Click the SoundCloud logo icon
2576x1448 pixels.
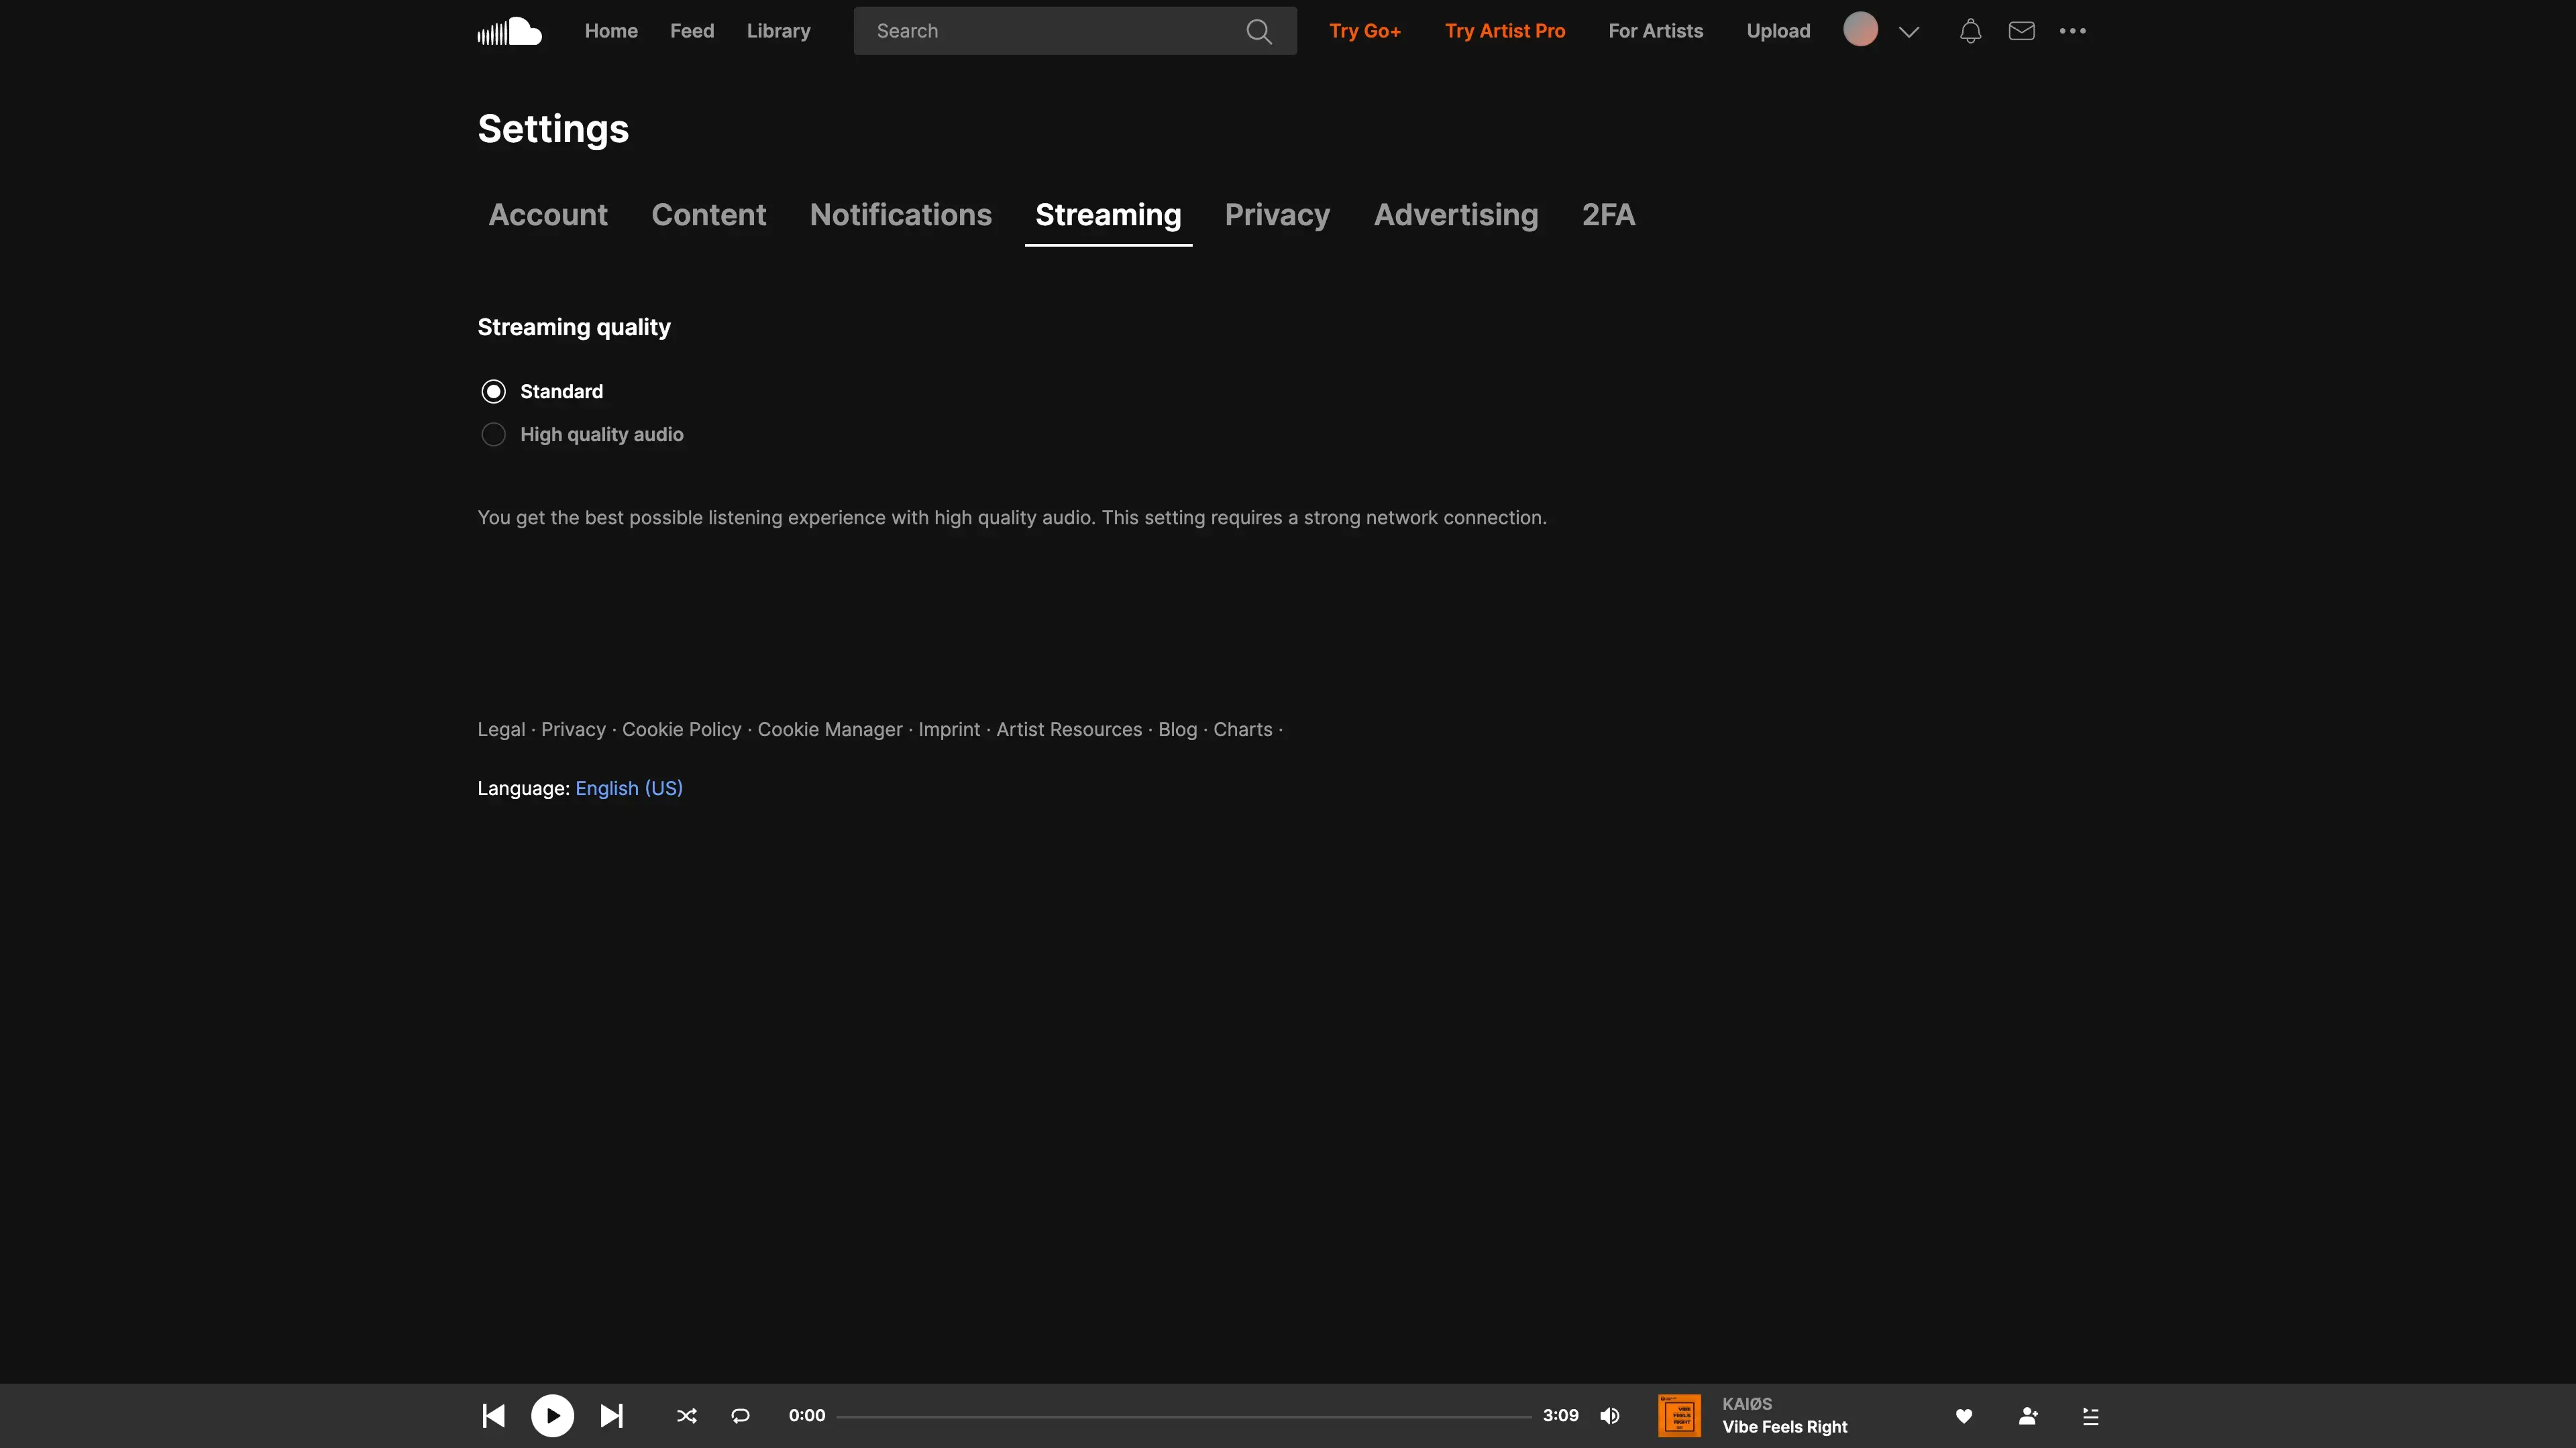509,31
